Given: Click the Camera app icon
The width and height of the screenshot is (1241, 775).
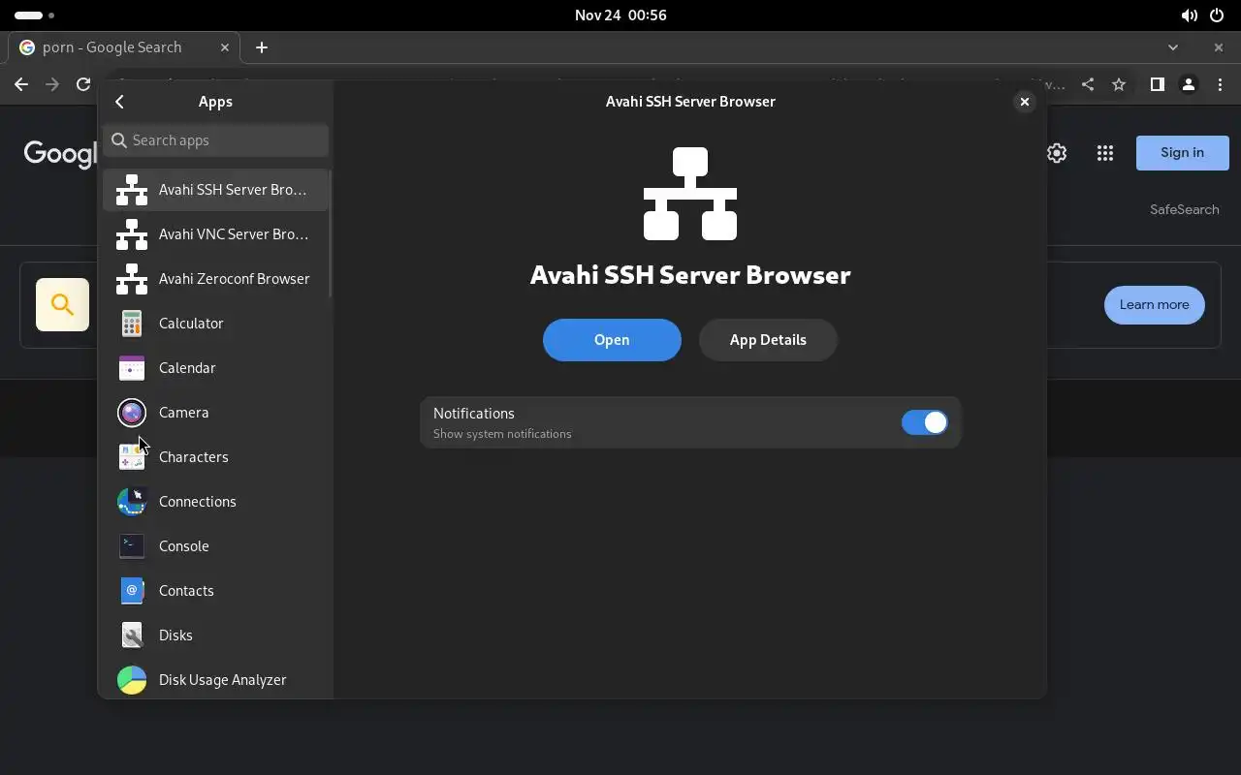Looking at the screenshot, I should tap(132, 413).
